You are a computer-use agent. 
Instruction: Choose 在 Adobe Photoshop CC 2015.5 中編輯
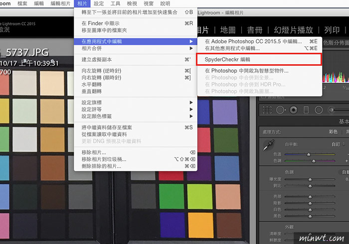click(260, 41)
